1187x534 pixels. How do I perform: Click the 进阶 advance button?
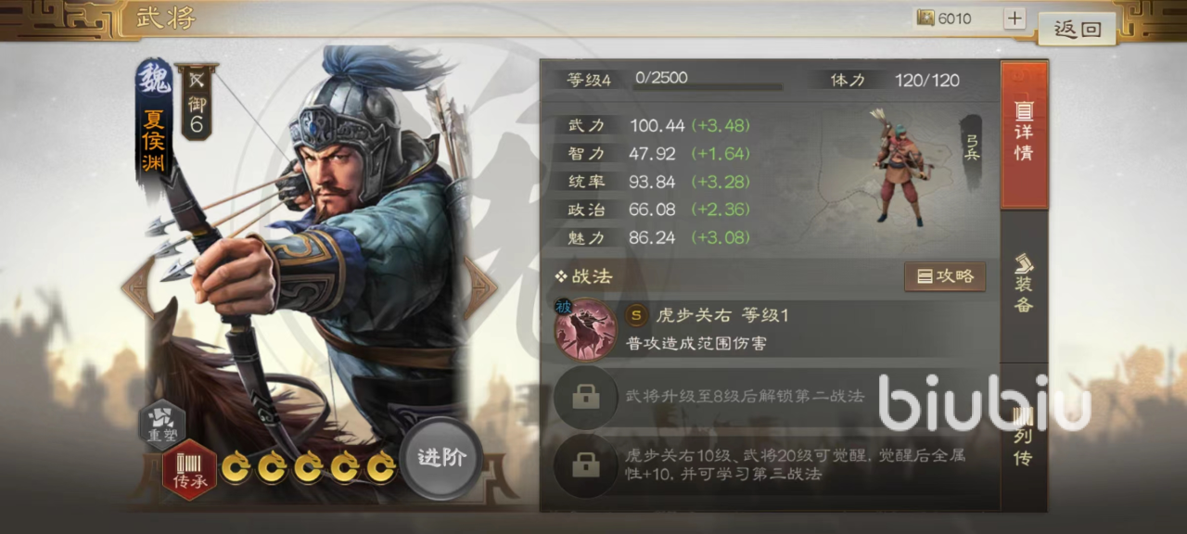[441, 458]
